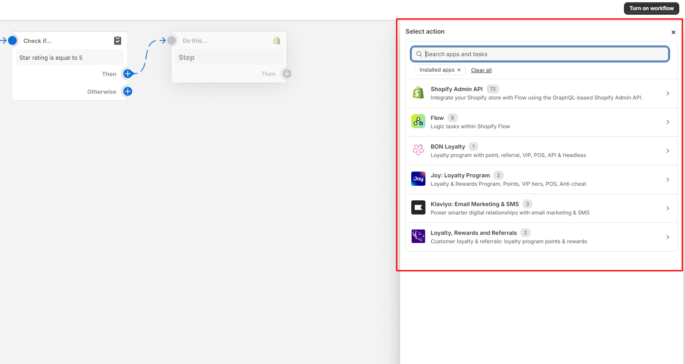The height and width of the screenshot is (364, 685).
Task: Click the BON Loyalty title
Action: (x=448, y=146)
